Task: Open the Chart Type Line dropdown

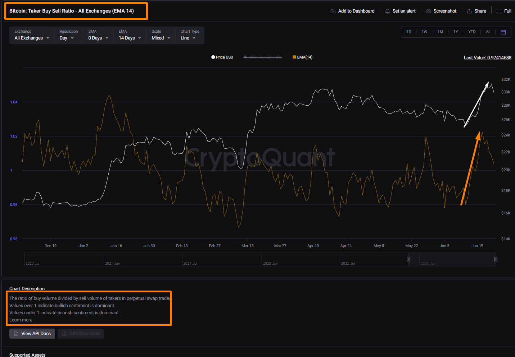Action: tap(190, 35)
